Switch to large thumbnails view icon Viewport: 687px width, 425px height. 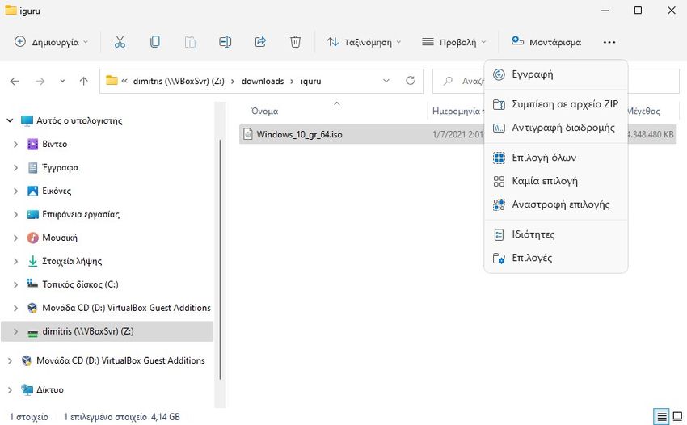677,416
